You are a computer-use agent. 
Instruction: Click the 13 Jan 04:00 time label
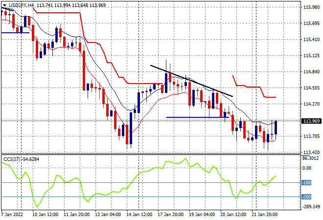pyautogui.click(x=108, y=215)
